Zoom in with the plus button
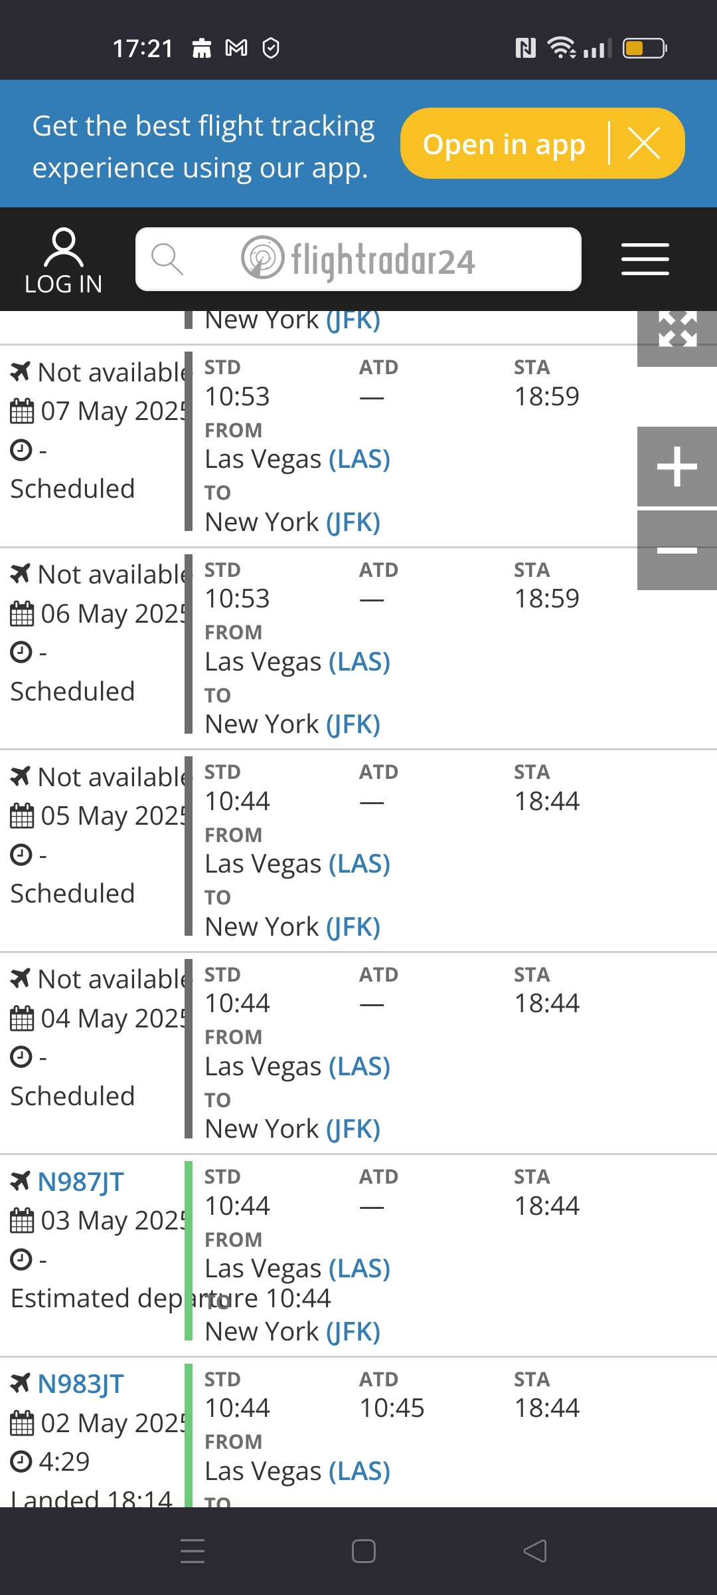 (677, 467)
